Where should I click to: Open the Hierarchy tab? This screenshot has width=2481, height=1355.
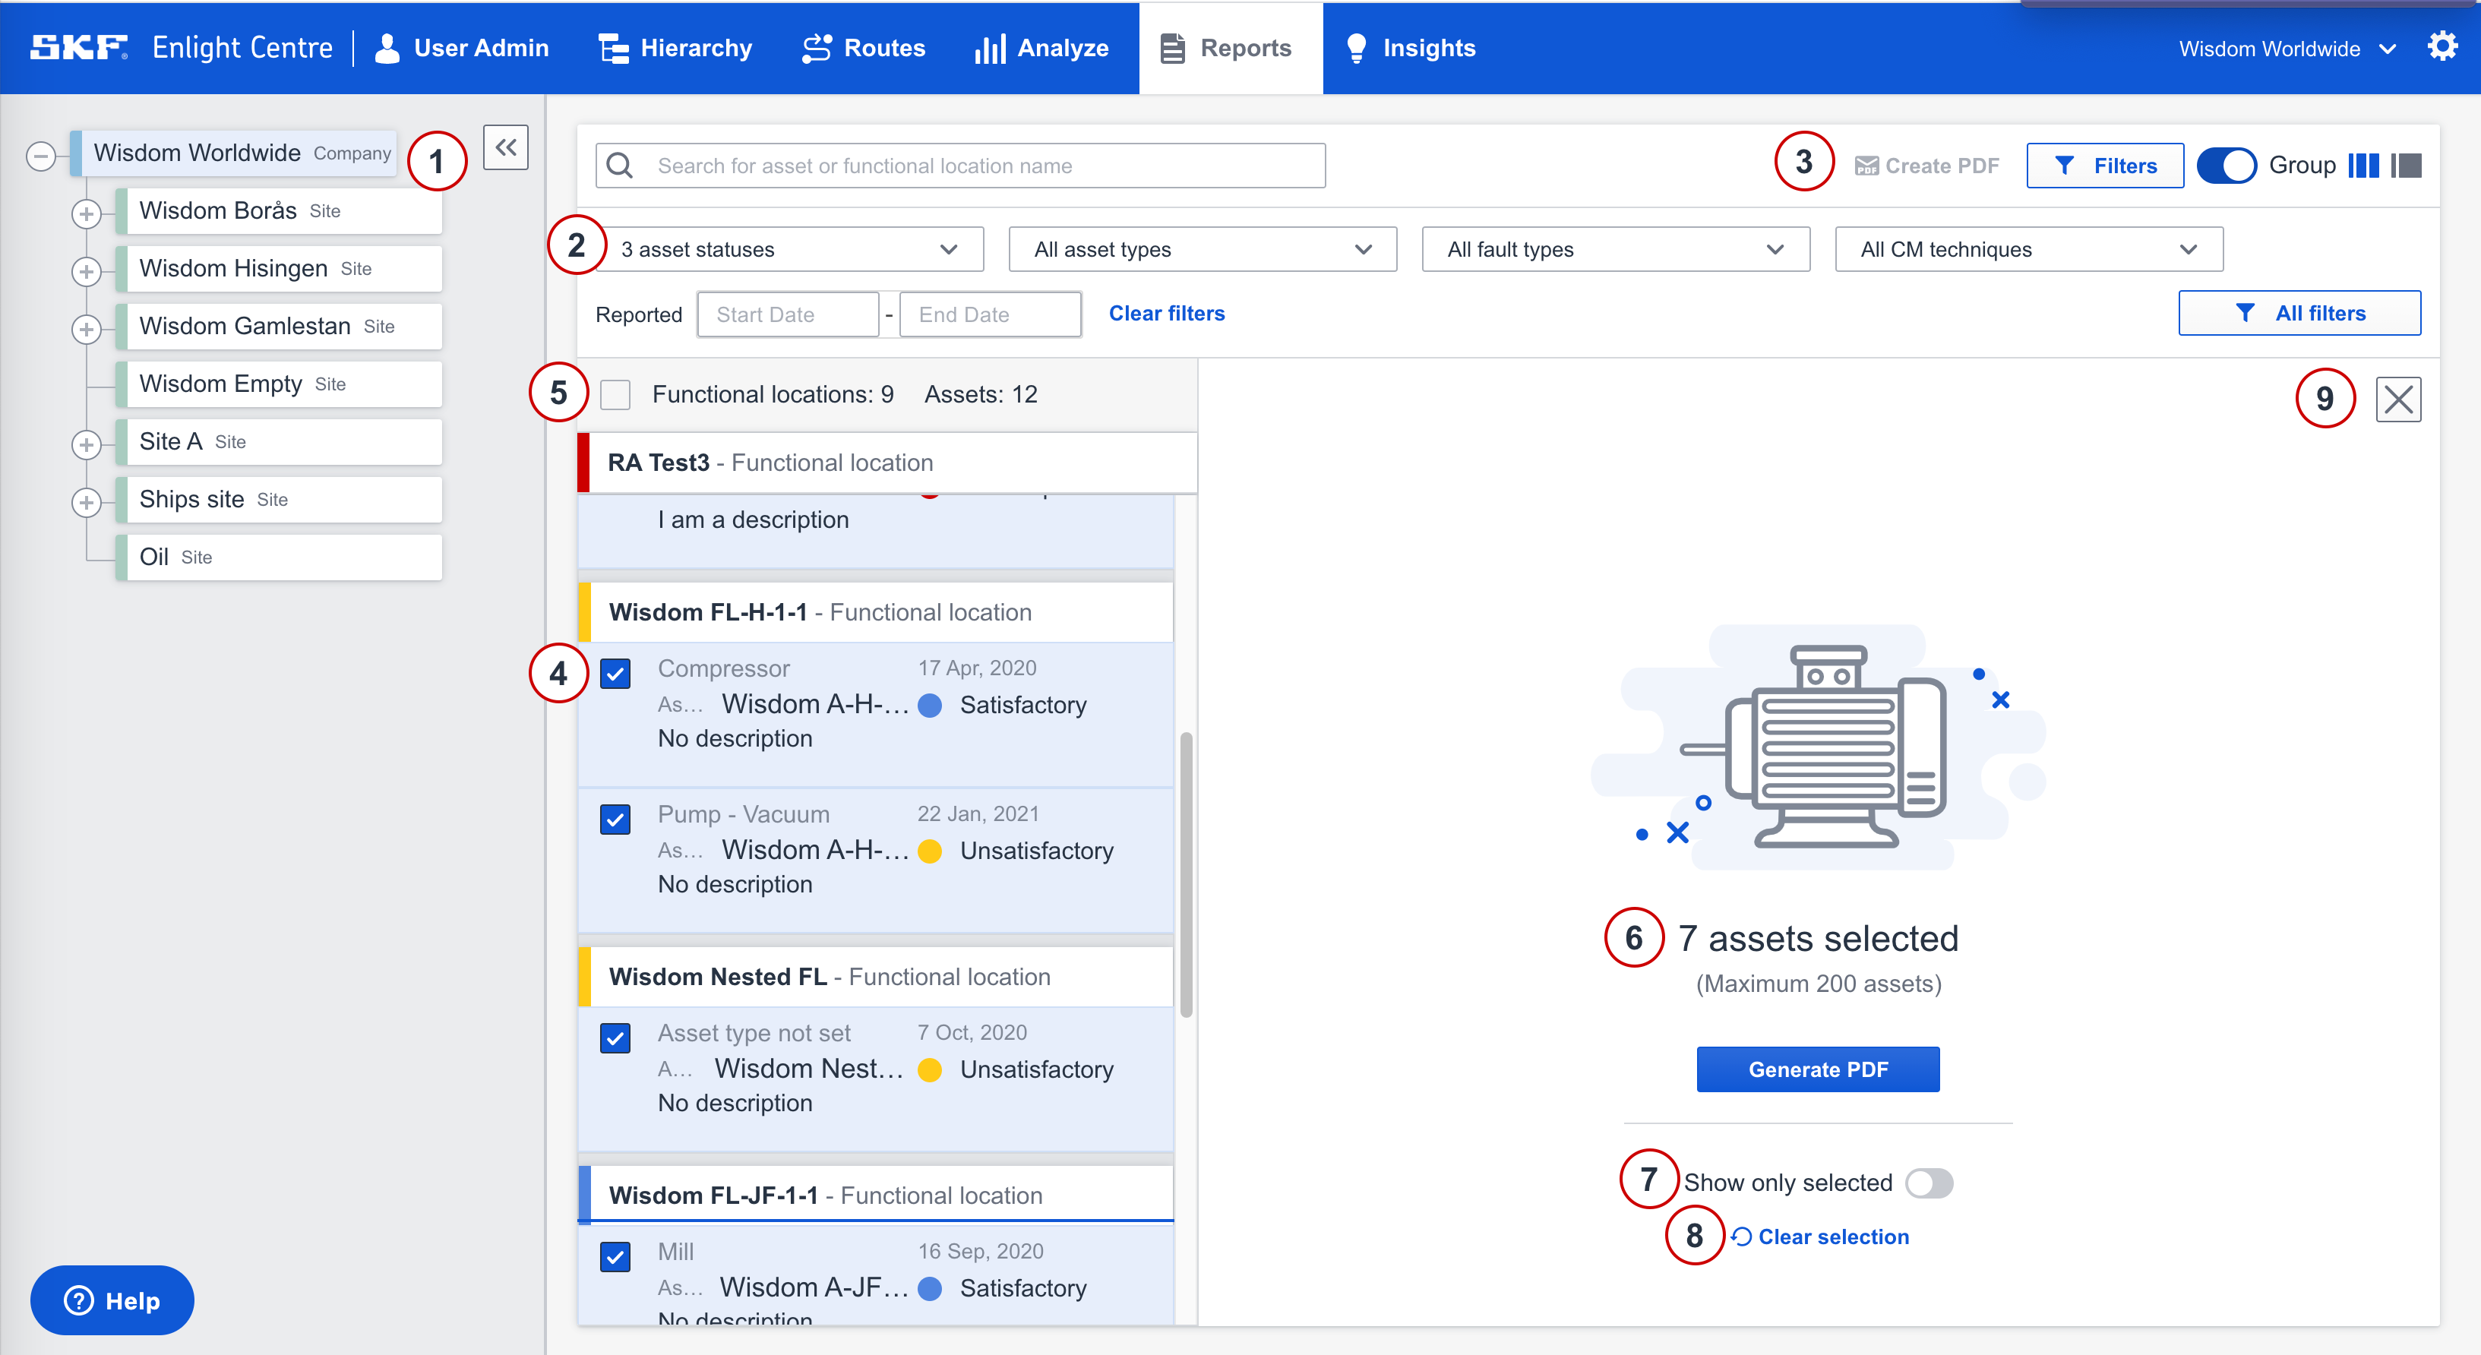coord(675,48)
